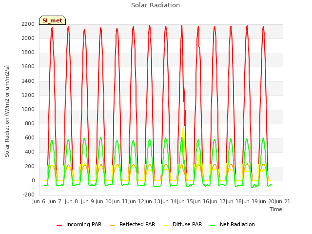Click the 1400 y-axis tick label
The width and height of the screenshot is (312, 234).
(x=28, y=81)
